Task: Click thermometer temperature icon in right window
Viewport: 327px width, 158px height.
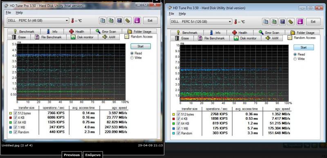Action: (x=236, y=22)
